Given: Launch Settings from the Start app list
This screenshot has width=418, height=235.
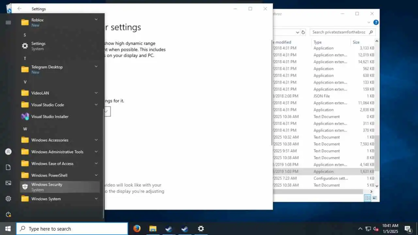Looking at the screenshot, I should pos(60,46).
